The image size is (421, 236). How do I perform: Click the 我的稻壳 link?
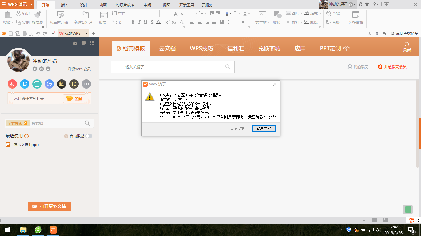coord(358,67)
